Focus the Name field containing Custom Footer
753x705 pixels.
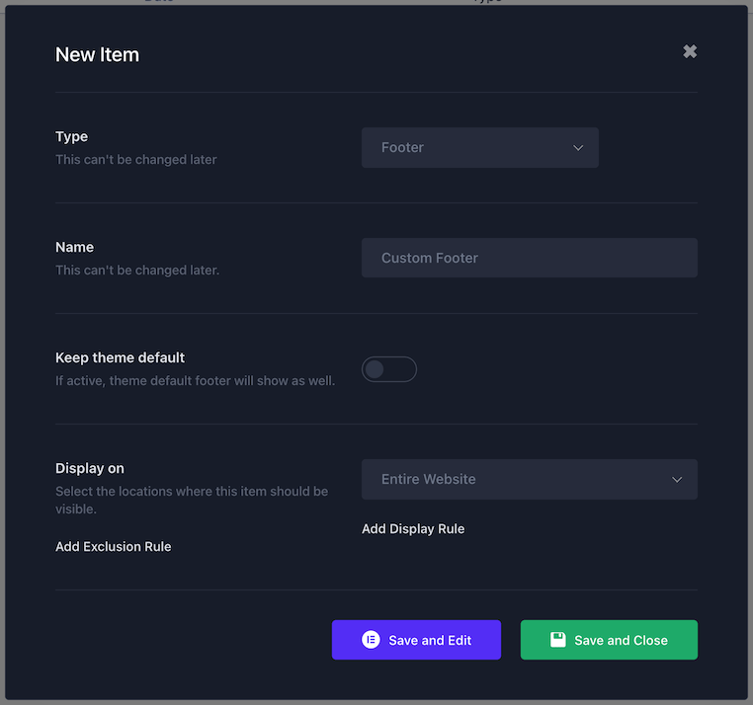click(x=530, y=258)
